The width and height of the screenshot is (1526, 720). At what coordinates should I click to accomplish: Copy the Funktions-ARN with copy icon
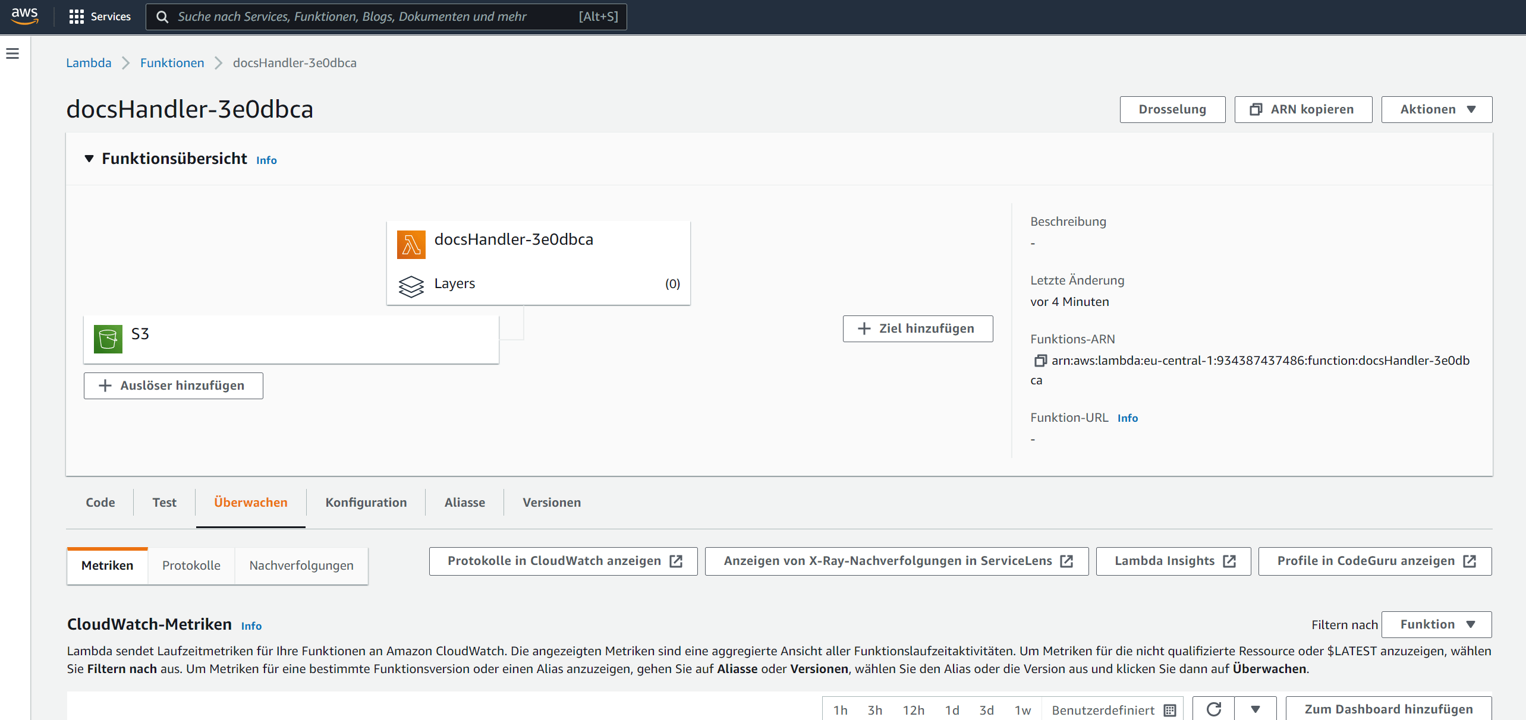[x=1040, y=361]
